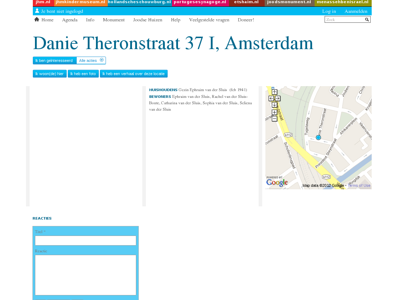Screen dimensions: 407x300
Task: Click the Google logo on map
Action: [277, 182]
